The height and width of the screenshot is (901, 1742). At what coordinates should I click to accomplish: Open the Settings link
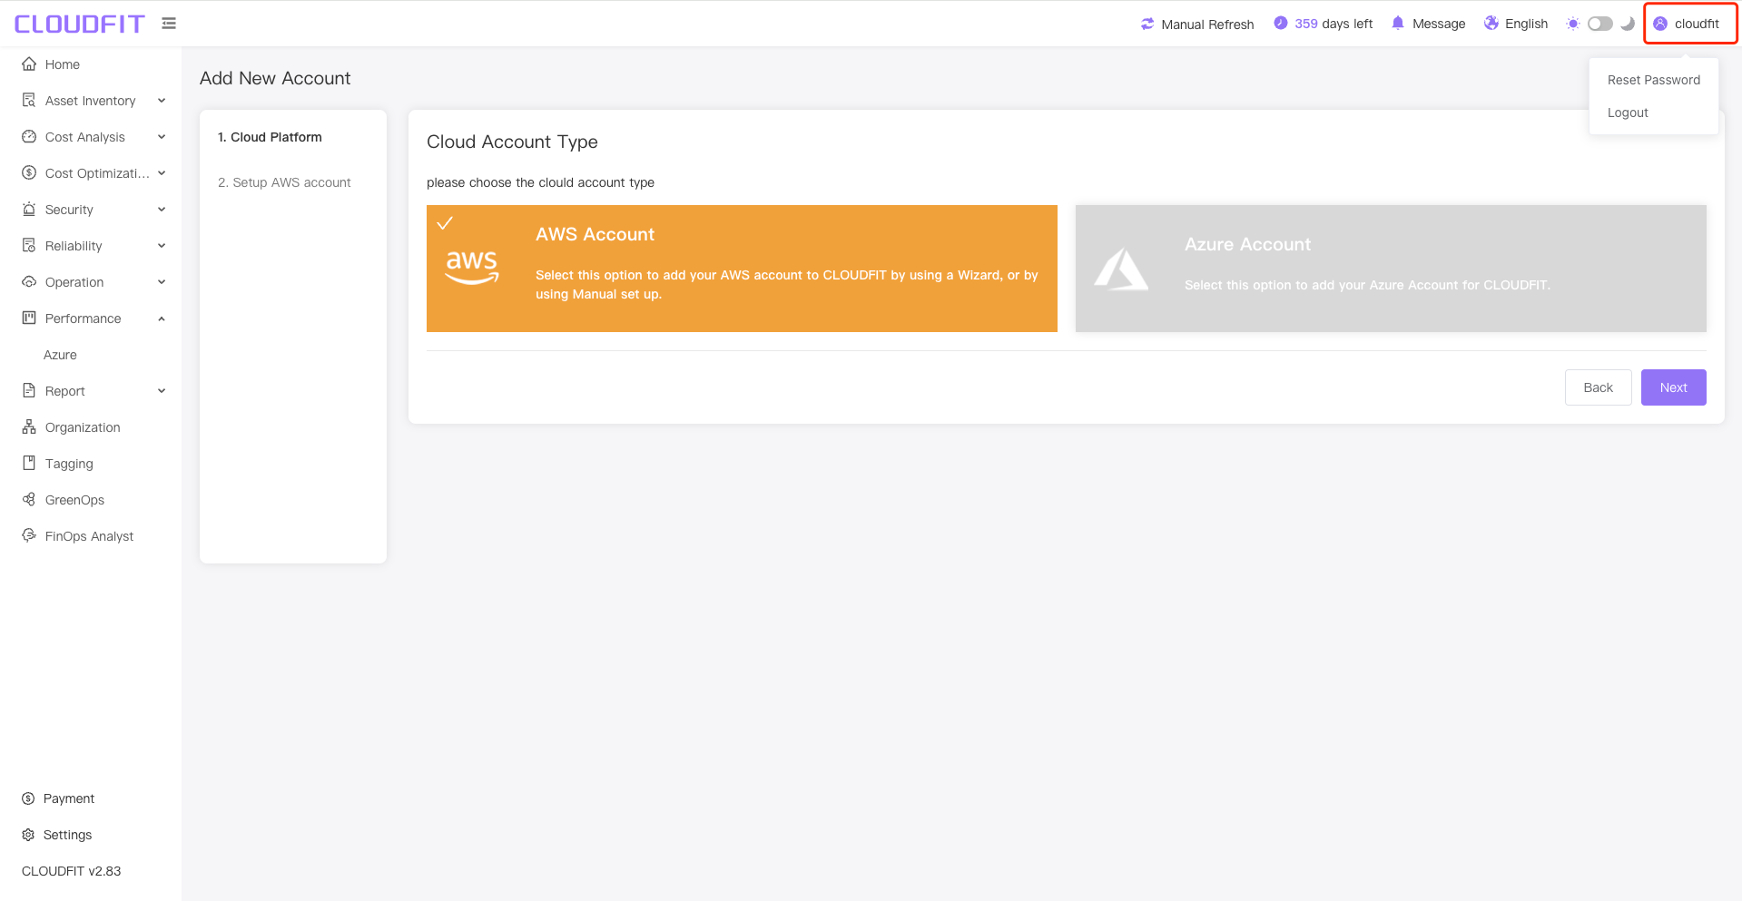click(x=68, y=835)
